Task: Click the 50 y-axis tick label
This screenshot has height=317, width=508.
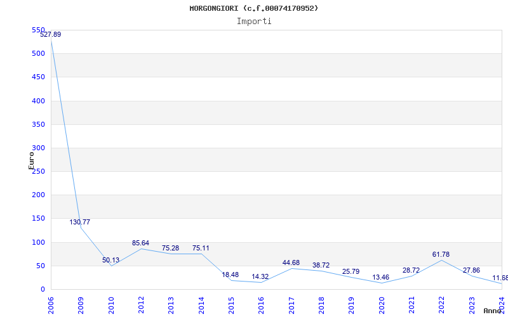Action: point(40,266)
